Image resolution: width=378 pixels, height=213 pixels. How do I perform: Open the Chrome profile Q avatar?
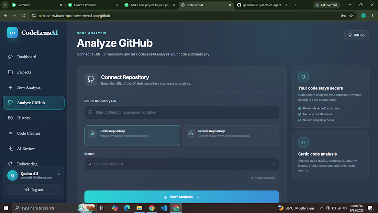coord(364,16)
